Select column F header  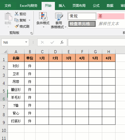(82, 52)
